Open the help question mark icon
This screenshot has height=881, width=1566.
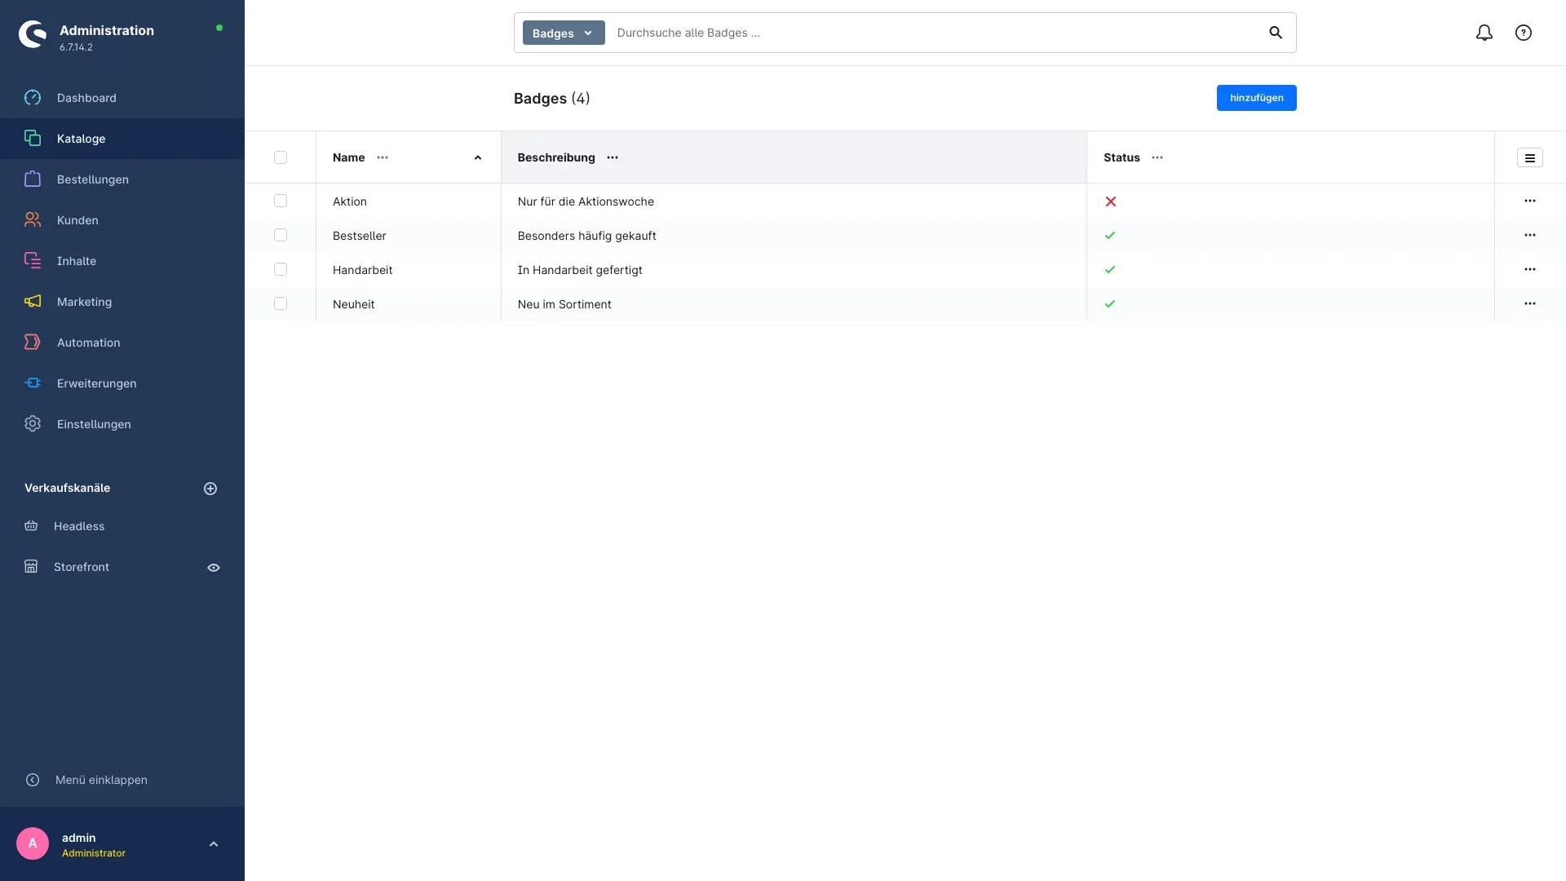click(1524, 33)
